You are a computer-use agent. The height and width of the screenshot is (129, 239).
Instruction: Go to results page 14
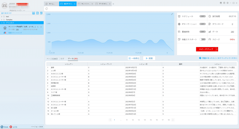pyautogui.click(x=145, y=120)
